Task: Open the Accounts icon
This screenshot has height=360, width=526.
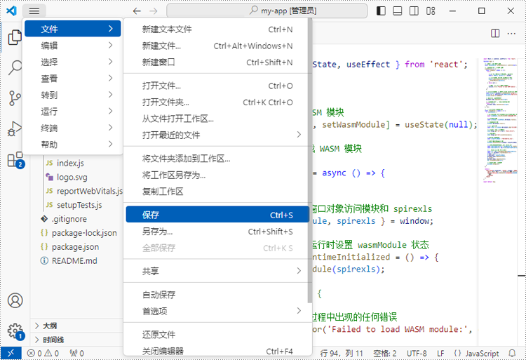Action: click(15, 300)
